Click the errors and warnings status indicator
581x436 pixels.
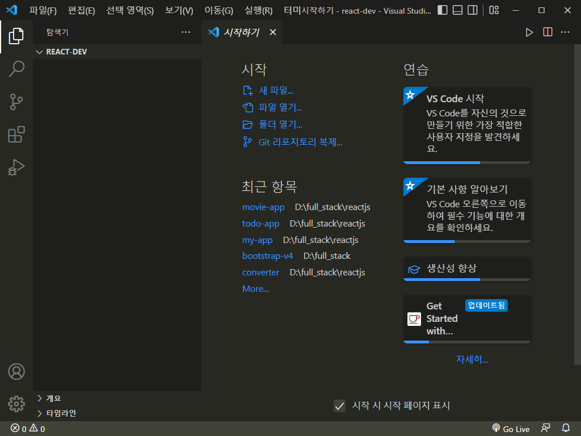(28, 429)
